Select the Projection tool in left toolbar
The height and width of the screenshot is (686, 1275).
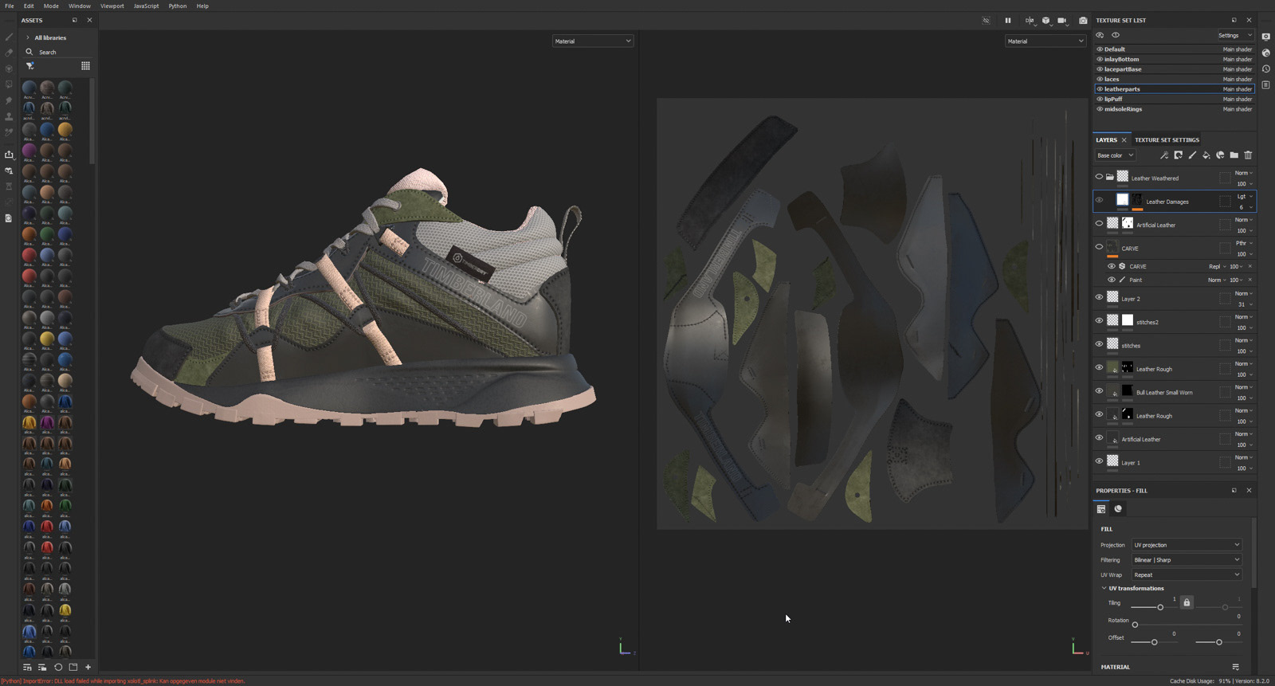click(x=9, y=69)
